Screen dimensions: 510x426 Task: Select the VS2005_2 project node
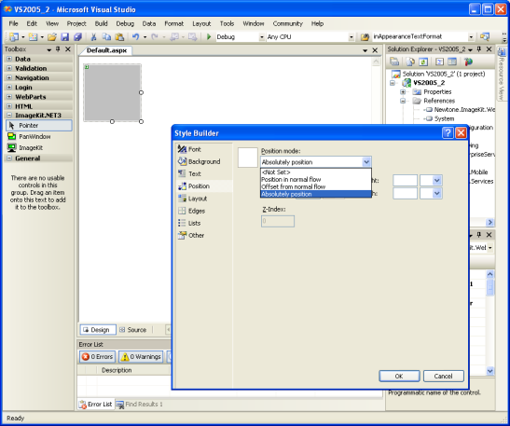pyautogui.click(x=429, y=83)
